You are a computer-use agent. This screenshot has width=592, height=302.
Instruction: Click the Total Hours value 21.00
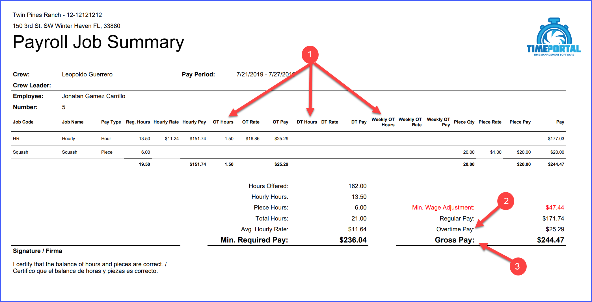click(359, 219)
